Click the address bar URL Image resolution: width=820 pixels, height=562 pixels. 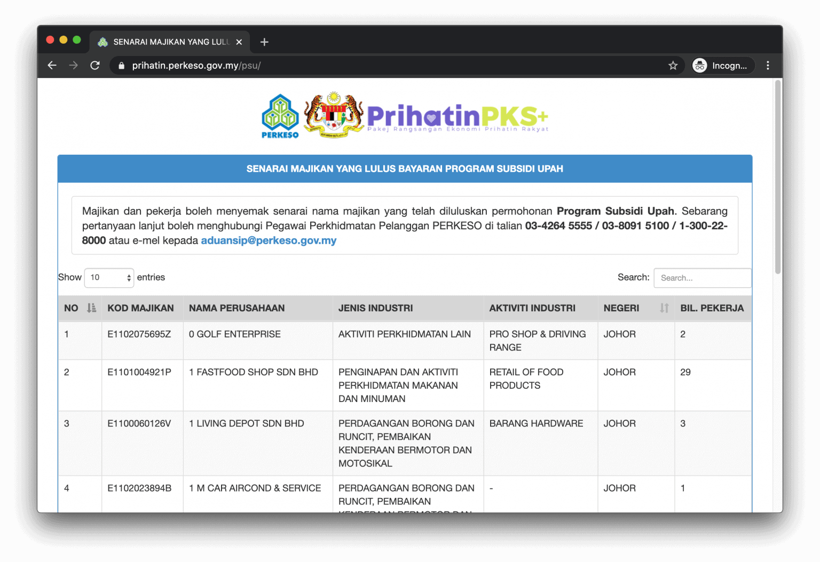coord(196,66)
